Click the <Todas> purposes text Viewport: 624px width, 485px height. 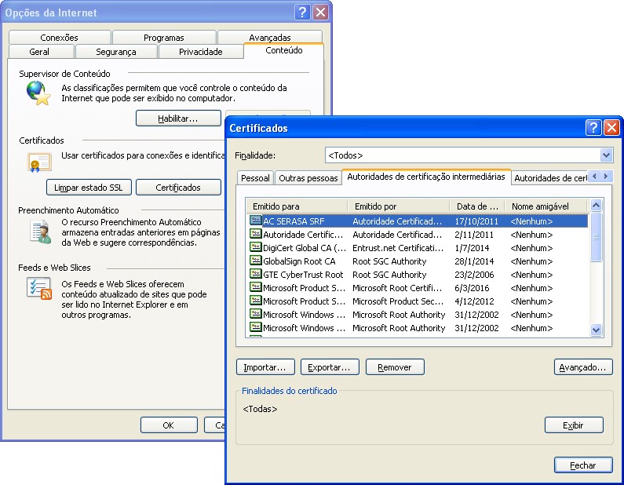point(260,409)
